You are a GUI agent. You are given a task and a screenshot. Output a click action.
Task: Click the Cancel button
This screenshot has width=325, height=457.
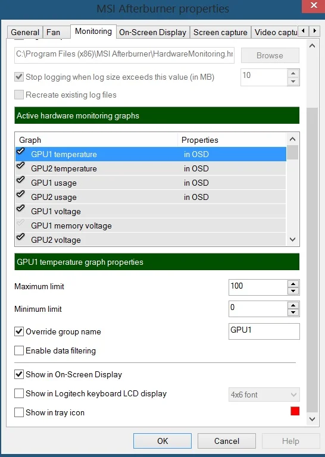click(227, 441)
